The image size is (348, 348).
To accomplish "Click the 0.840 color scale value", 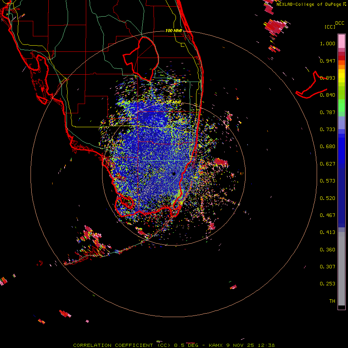I will point(328,95).
